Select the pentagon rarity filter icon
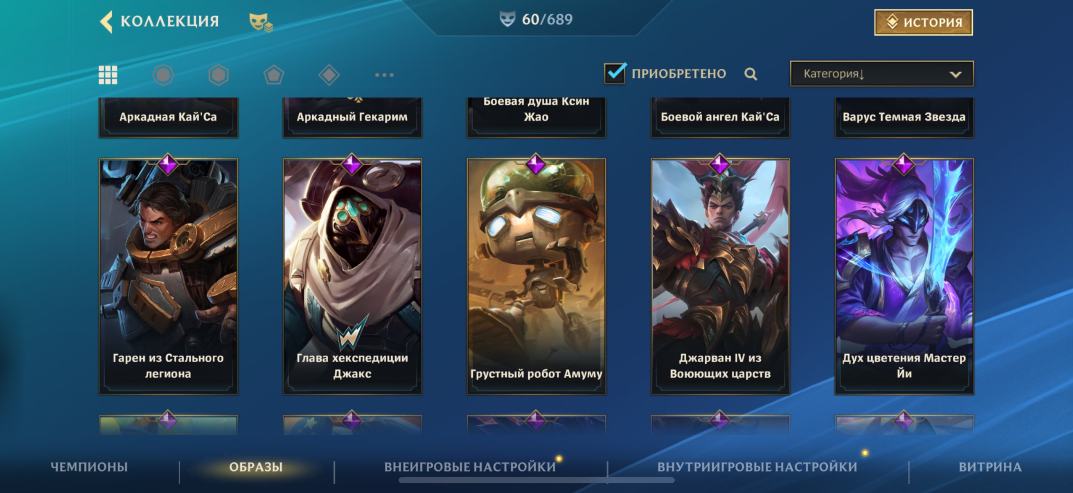The image size is (1073, 493). 274,75
